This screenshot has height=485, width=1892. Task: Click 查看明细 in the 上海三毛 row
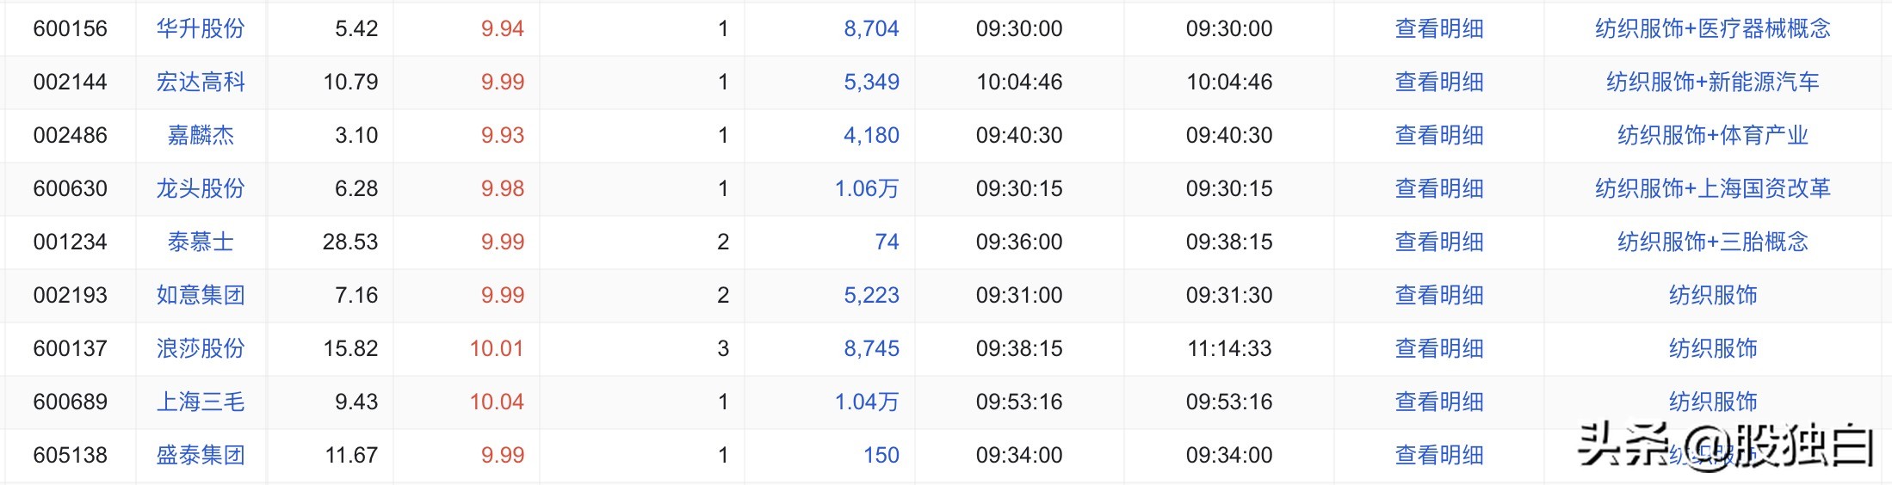coord(1439,402)
